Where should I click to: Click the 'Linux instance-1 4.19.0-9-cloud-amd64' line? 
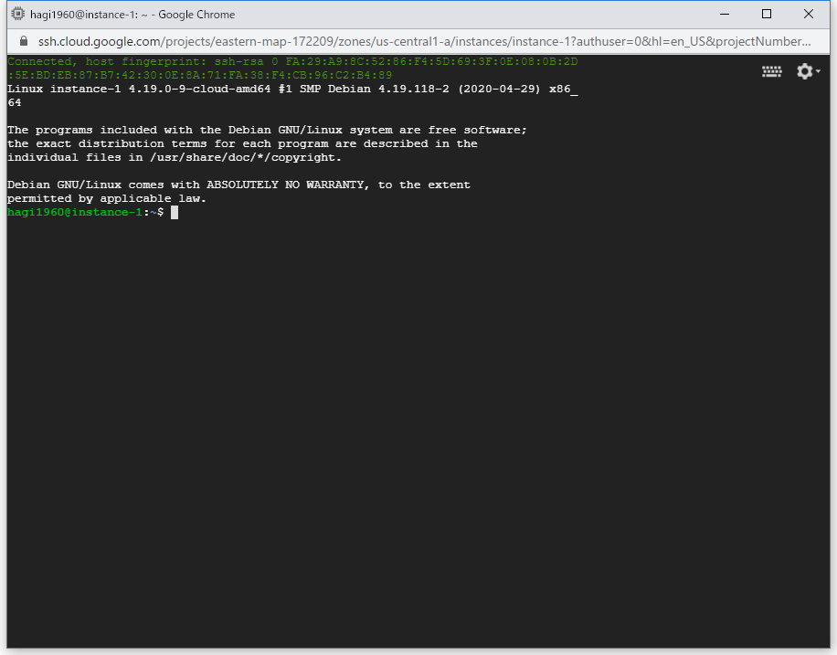point(292,90)
